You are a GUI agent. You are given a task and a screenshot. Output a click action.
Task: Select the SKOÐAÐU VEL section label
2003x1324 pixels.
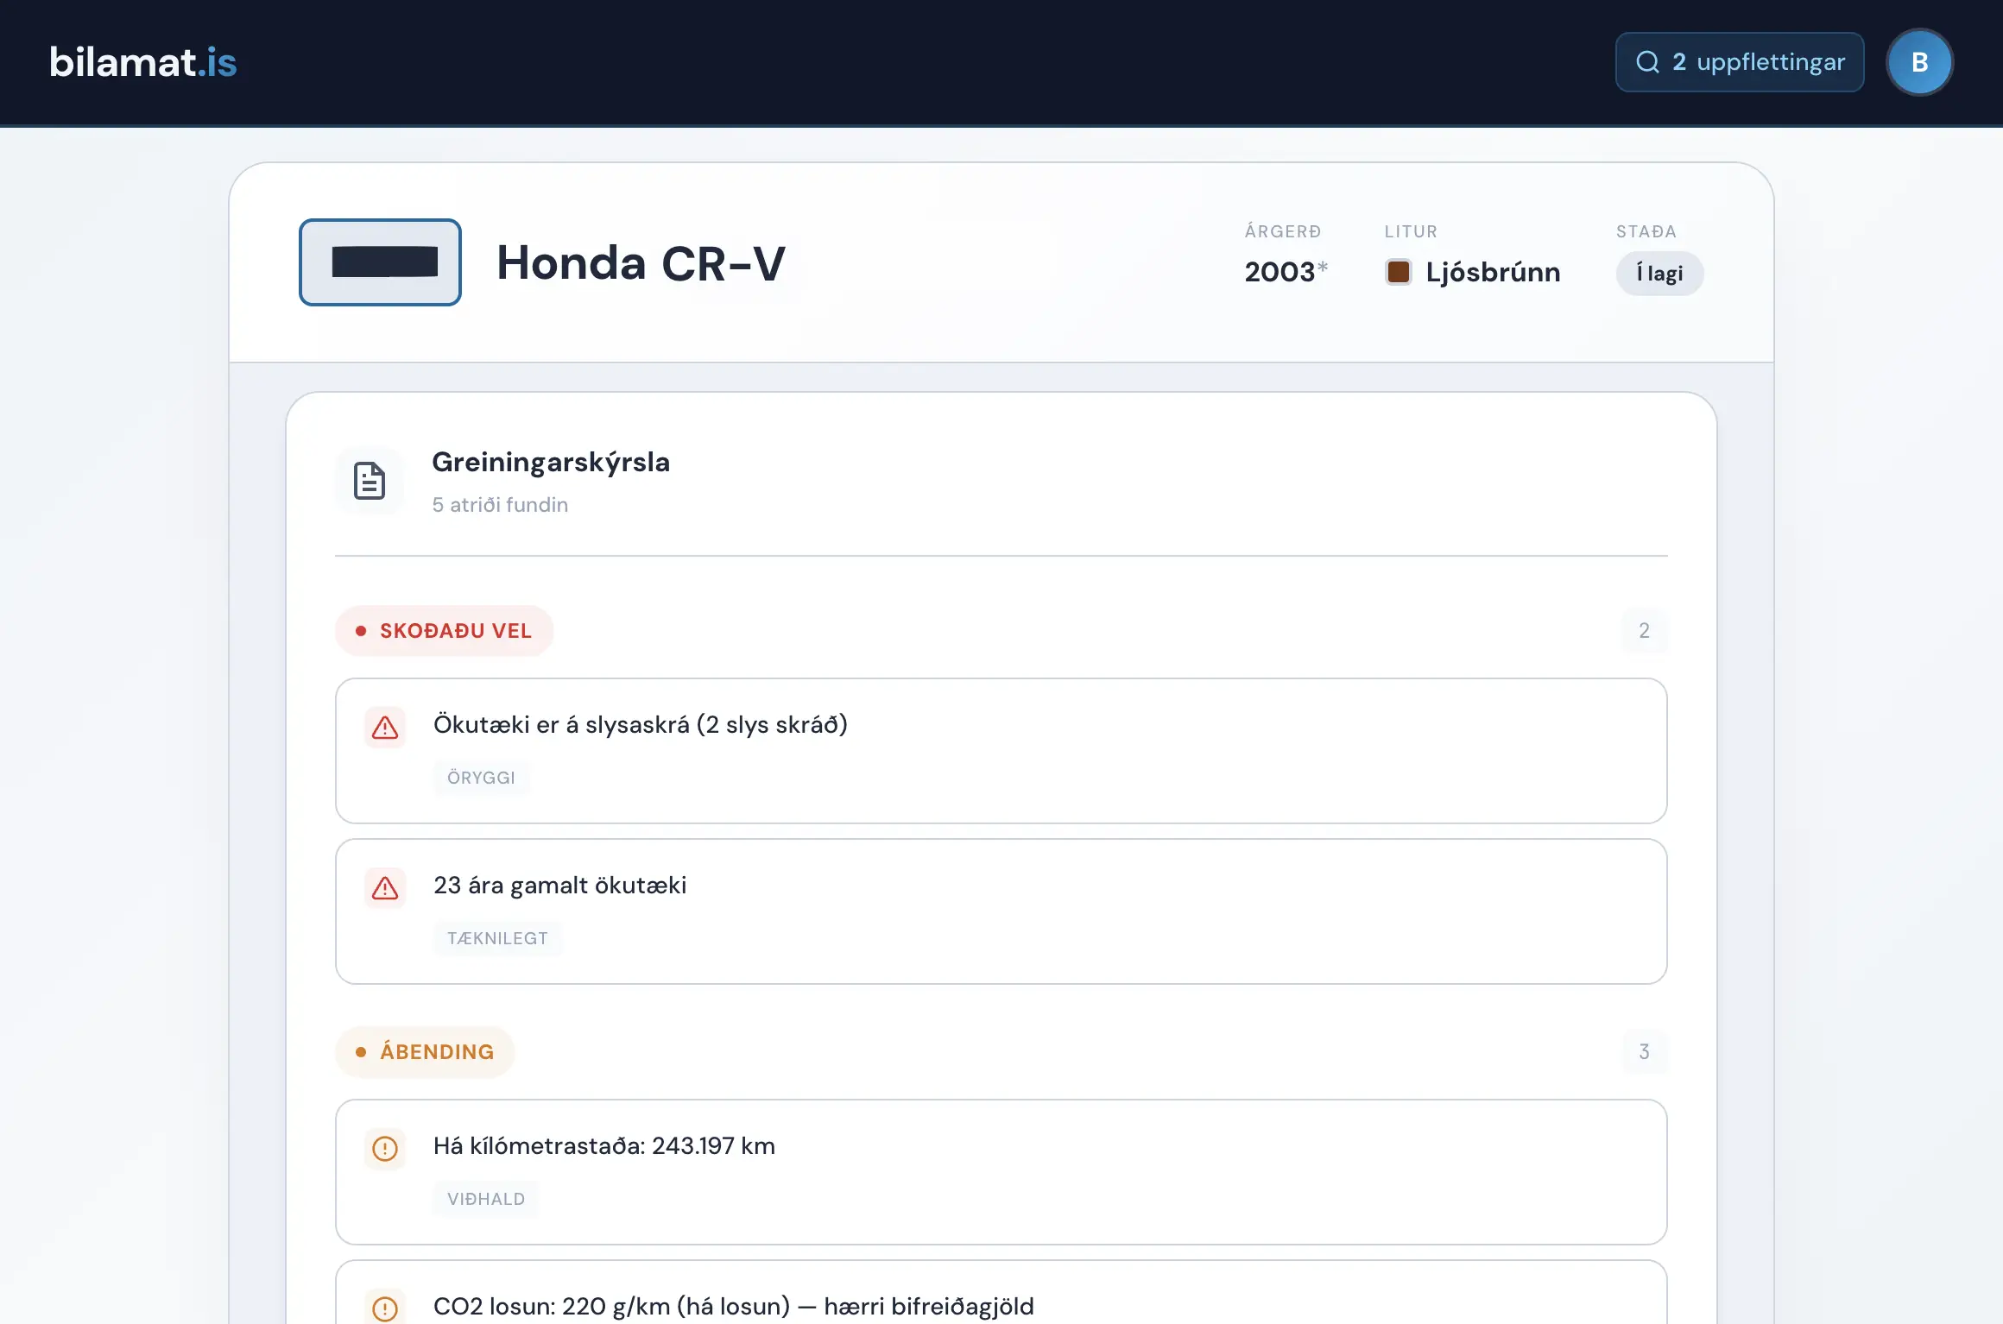pos(444,631)
